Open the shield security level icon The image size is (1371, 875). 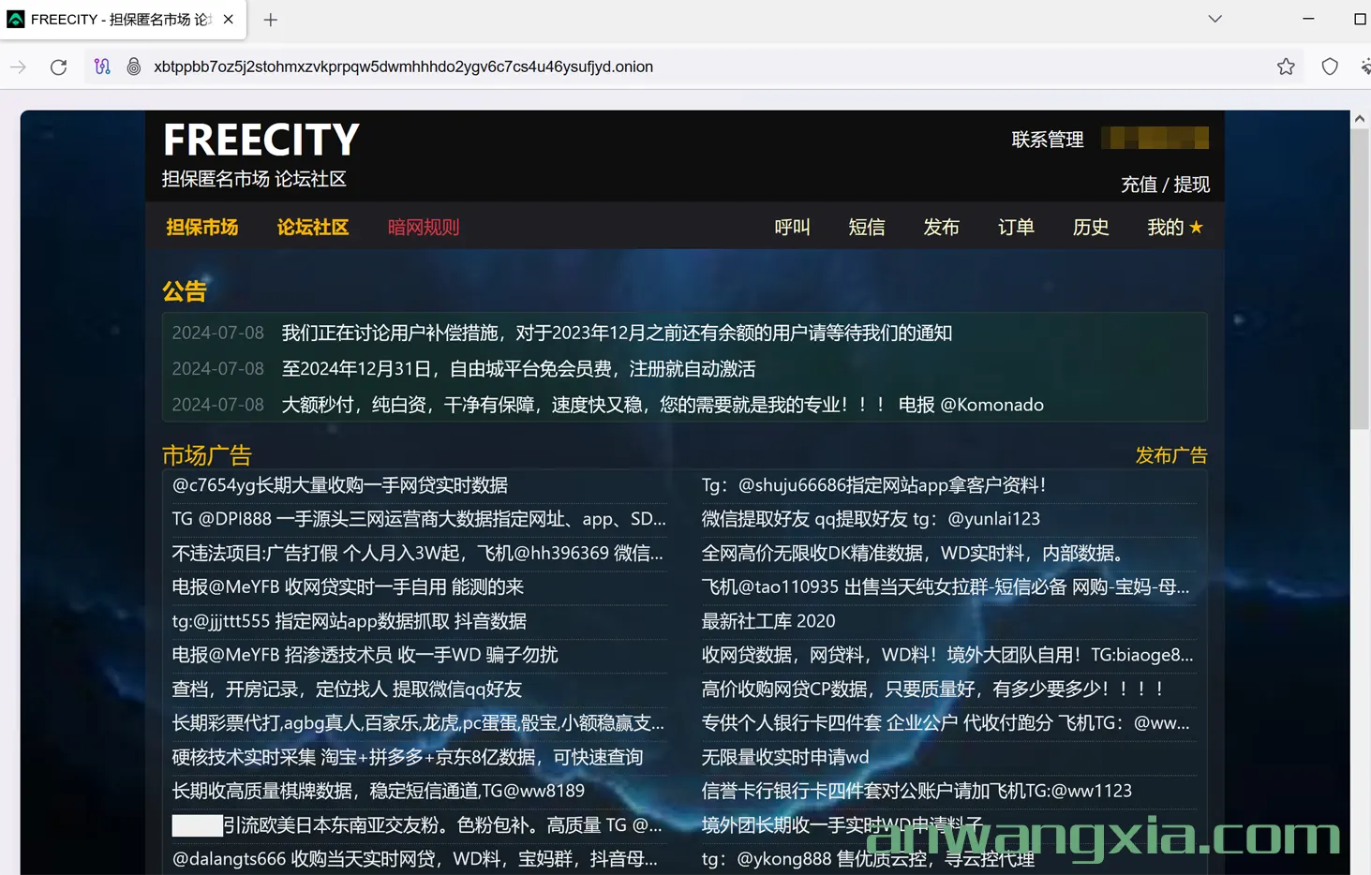point(1330,67)
